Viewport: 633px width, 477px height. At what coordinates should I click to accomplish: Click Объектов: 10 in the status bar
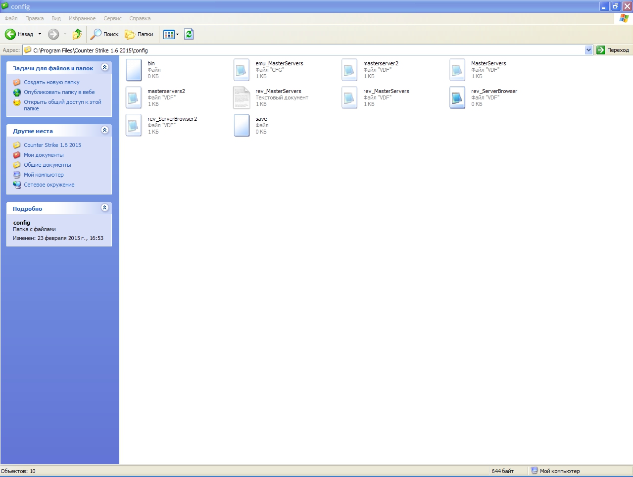click(18, 471)
